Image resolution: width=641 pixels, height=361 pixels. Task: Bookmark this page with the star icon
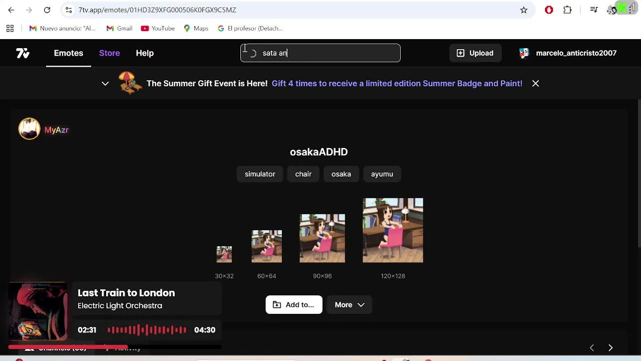(524, 10)
